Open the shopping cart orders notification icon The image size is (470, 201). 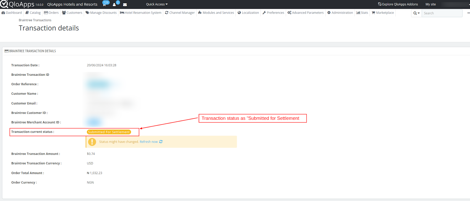[x=104, y=4]
